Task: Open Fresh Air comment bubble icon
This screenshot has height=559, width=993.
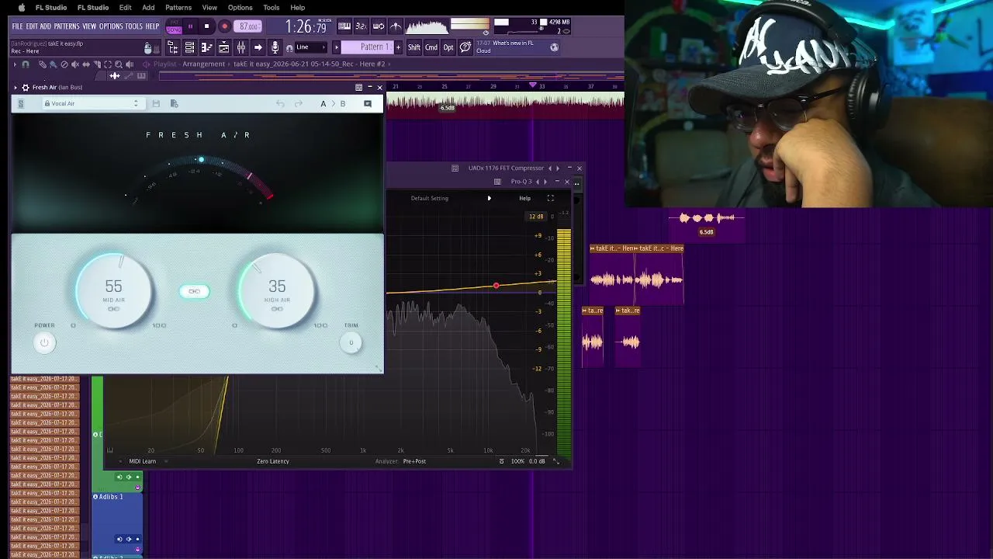Action: [368, 103]
